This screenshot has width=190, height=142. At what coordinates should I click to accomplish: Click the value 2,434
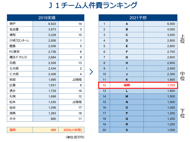tap(52, 69)
